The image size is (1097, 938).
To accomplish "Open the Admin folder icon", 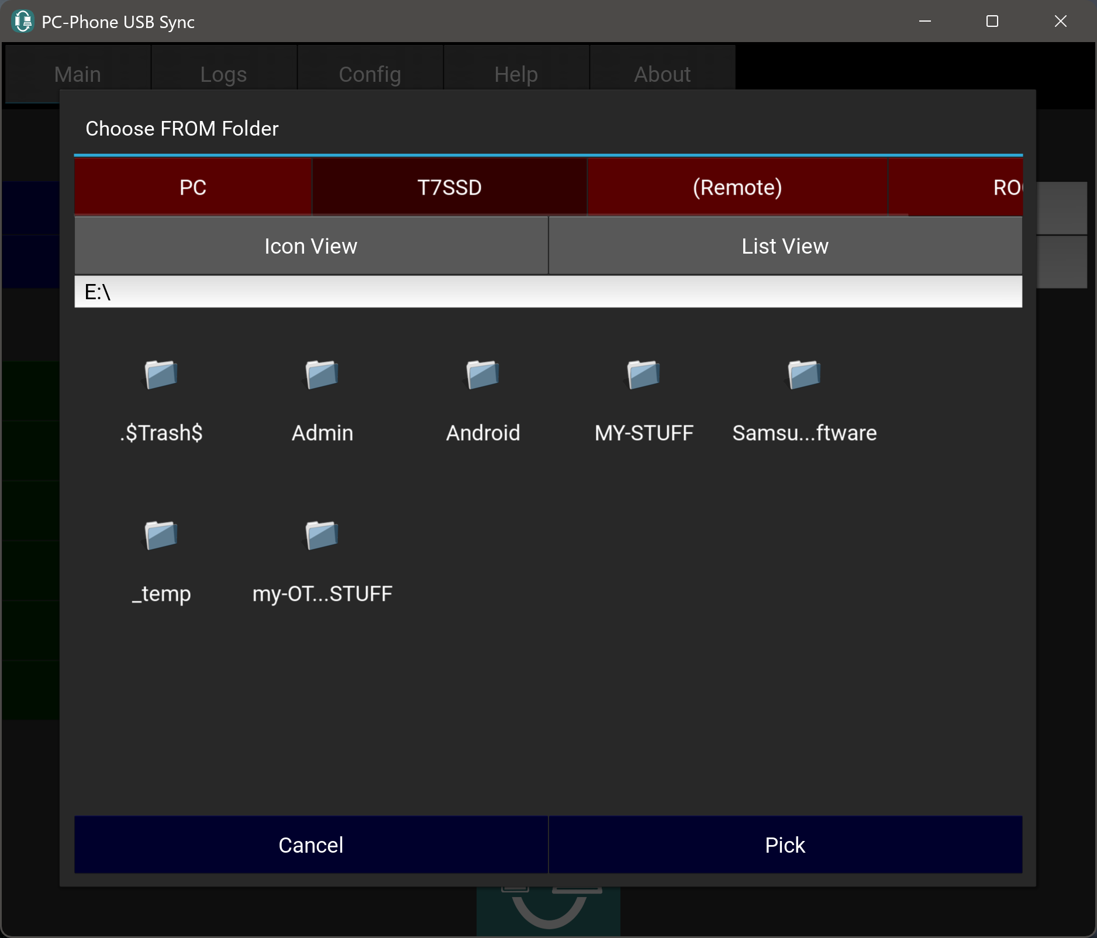I will tap(322, 375).
